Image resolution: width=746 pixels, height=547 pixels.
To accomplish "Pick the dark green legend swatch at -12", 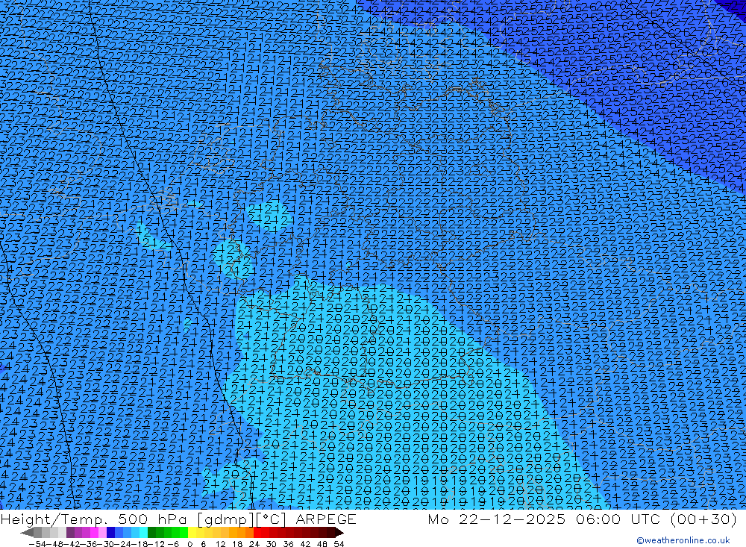I will pyautogui.click(x=151, y=532).
